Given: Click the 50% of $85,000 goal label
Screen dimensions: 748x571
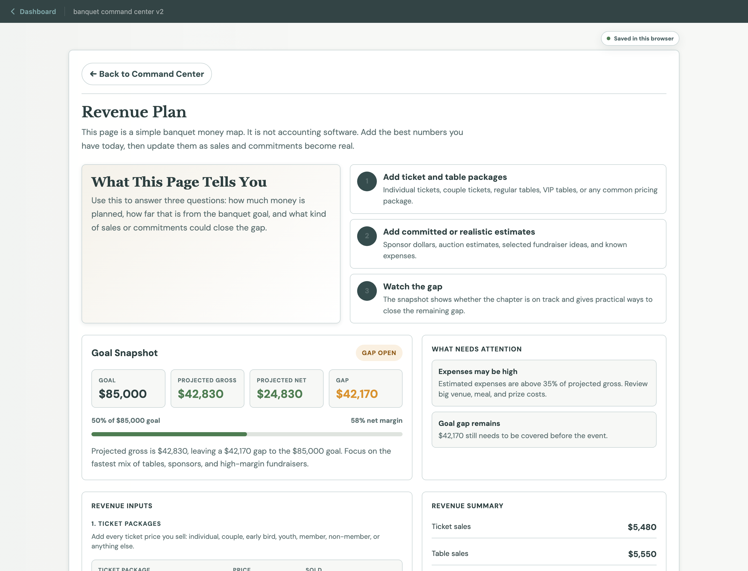Looking at the screenshot, I should coord(126,420).
